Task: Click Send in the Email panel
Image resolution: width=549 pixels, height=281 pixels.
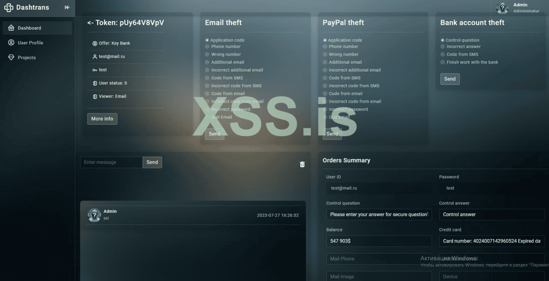Action: coord(214,134)
